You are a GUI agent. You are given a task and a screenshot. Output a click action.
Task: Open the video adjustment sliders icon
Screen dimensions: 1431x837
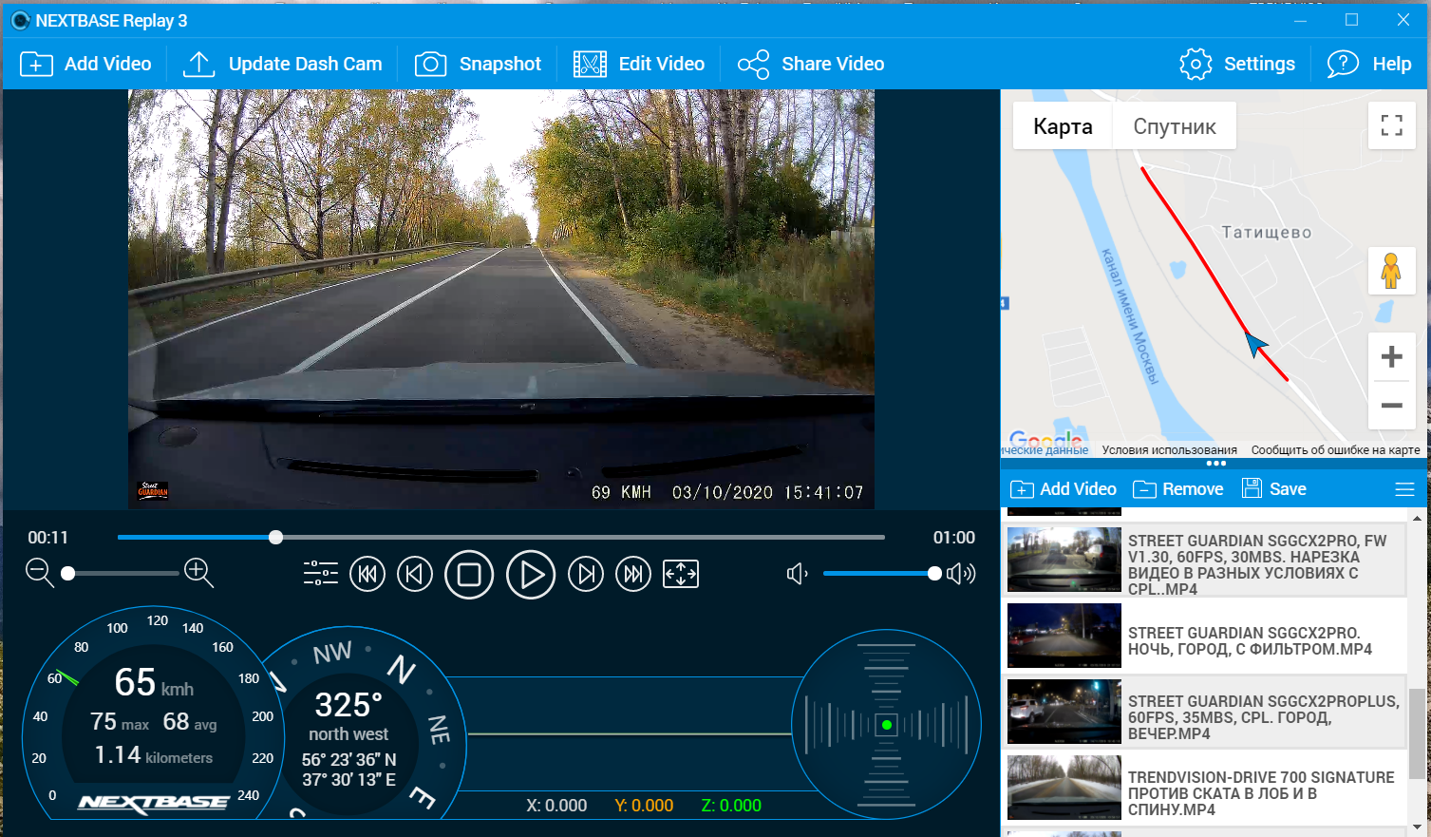tap(321, 574)
